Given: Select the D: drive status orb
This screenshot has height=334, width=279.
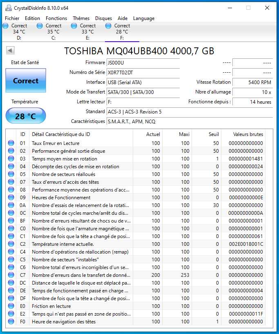Looking at the screenshot, I should pyautogui.click(x=6, y=26).
